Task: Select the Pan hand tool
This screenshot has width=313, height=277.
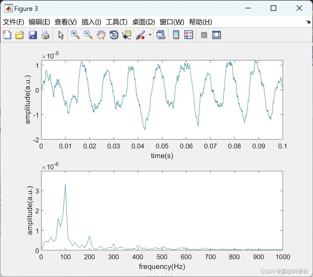Action: [x=101, y=35]
